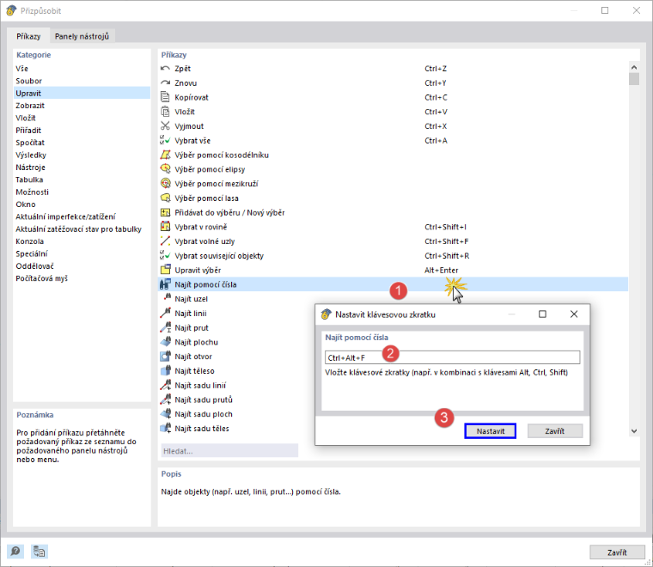Click the Kopírovat copy icon
Viewport: 653px width, 567px height.
[x=165, y=97]
